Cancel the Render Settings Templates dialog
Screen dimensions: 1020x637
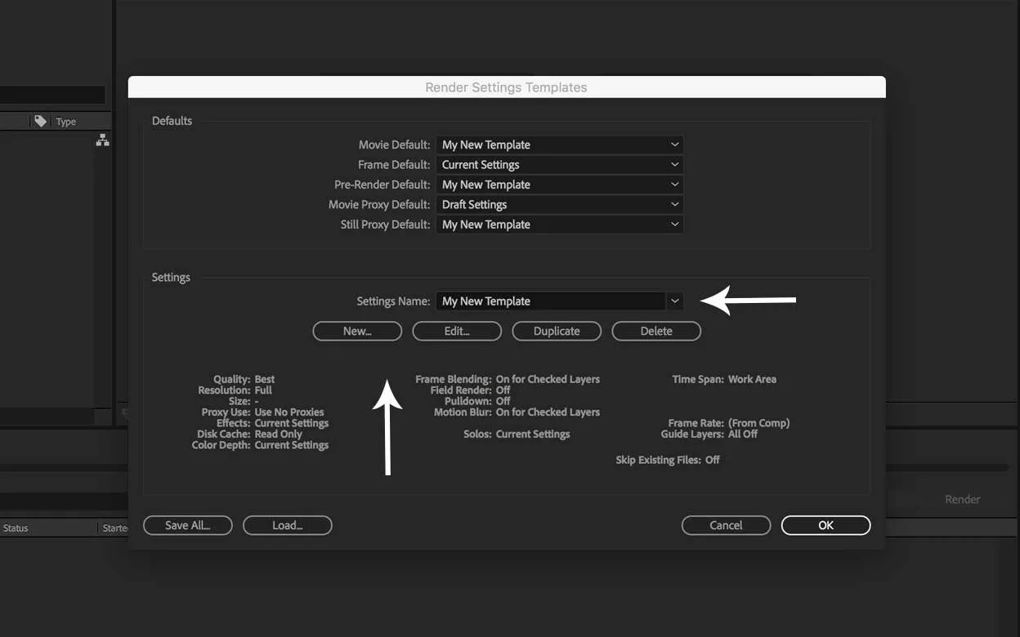click(x=726, y=526)
